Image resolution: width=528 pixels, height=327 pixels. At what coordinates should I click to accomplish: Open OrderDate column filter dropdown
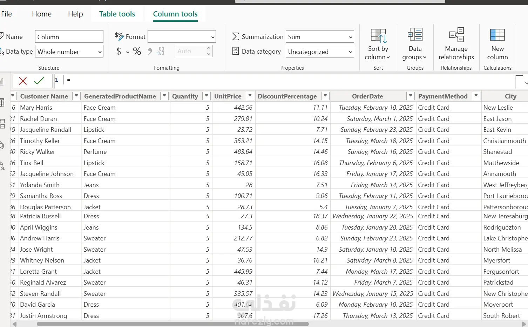411,96
